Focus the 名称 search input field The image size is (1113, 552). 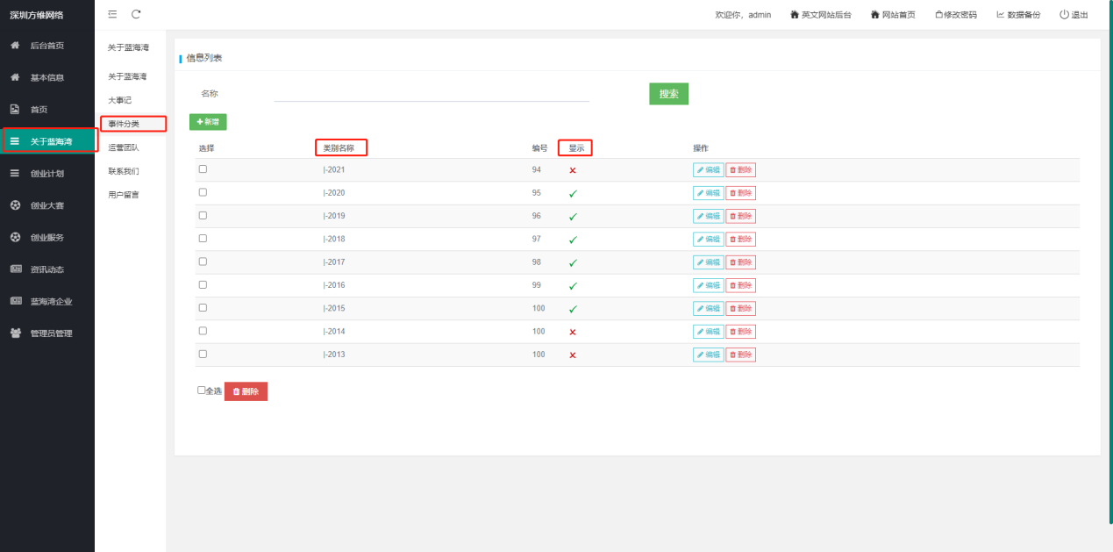point(432,94)
